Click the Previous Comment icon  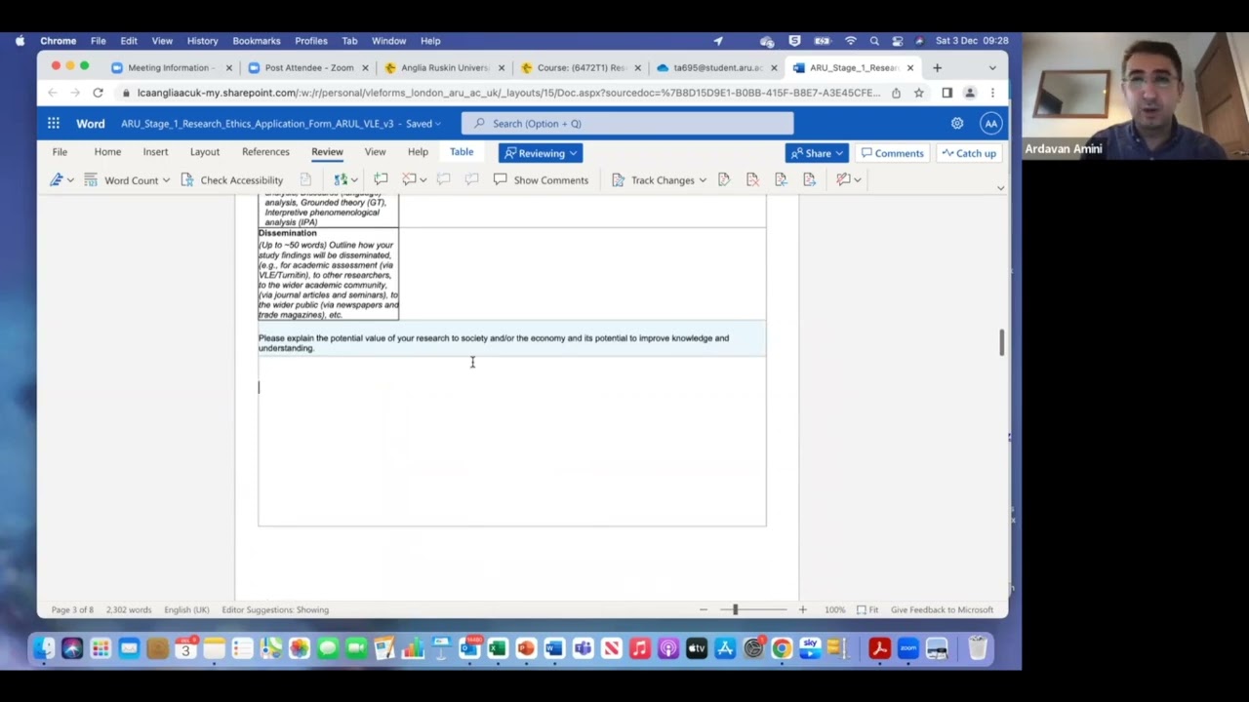pos(443,179)
